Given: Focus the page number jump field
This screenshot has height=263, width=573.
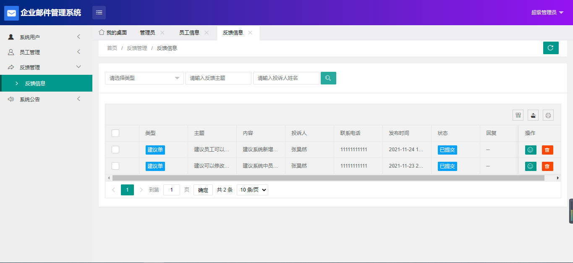Looking at the screenshot, I should 172,190.
